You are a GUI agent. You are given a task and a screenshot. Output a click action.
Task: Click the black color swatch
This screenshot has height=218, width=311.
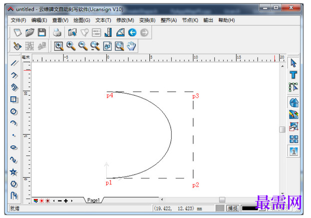click(249, 209)
